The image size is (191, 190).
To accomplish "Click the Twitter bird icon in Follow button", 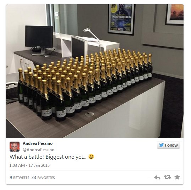I will [x=162, y=145].
